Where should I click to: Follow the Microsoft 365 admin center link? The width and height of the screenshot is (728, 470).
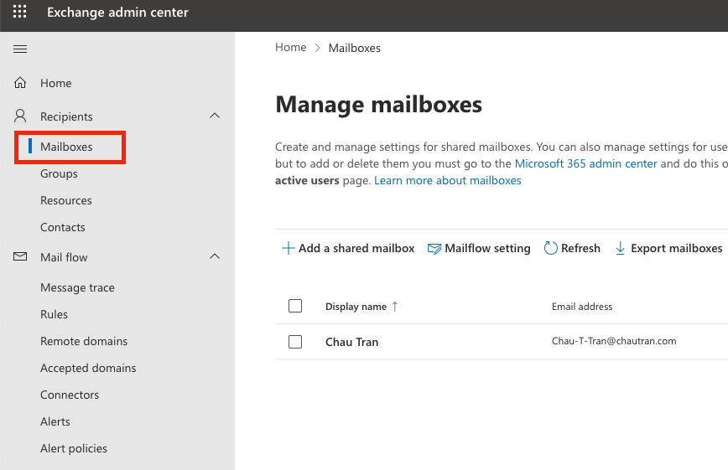coord(586,163)
